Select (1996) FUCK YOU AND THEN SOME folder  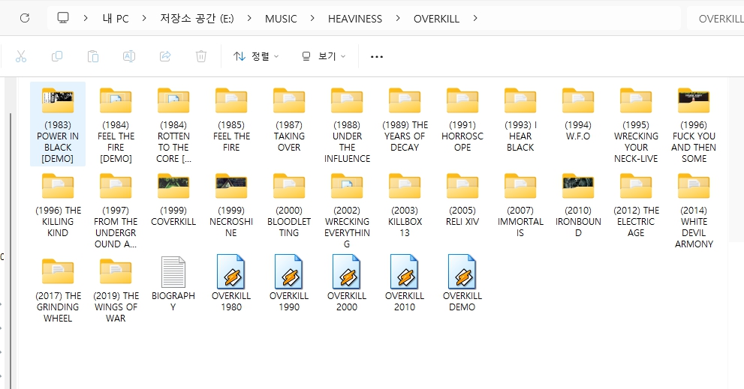(694, 124)
